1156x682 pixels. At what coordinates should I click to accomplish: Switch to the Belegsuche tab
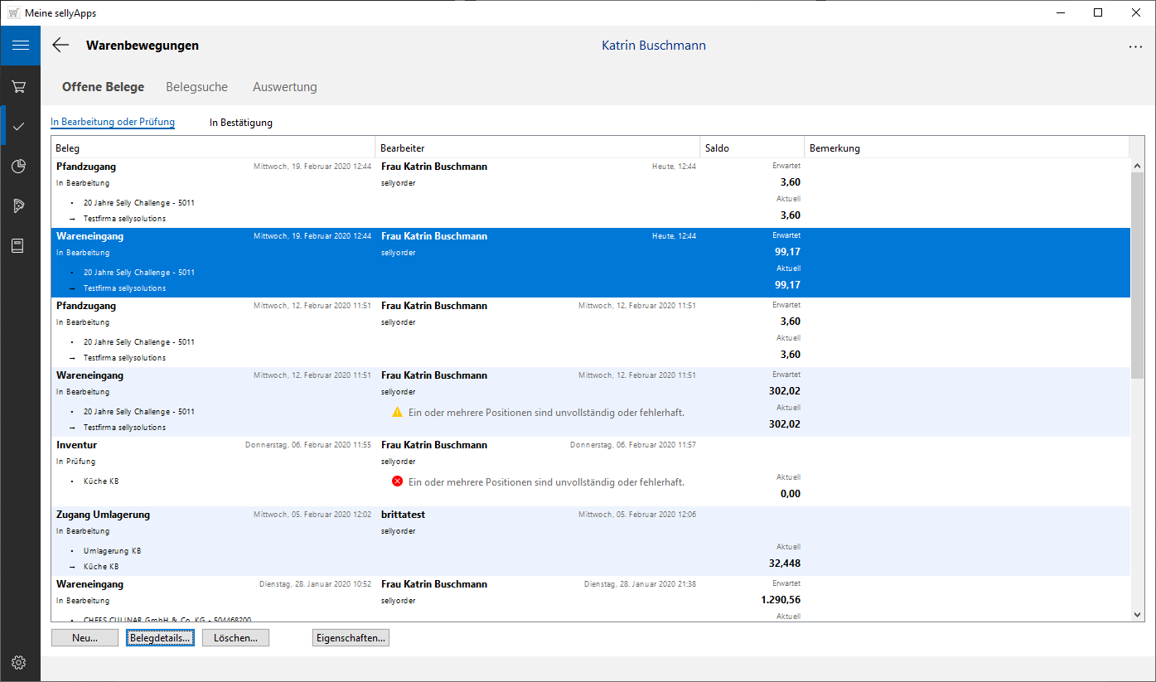(x=196, y=86)
